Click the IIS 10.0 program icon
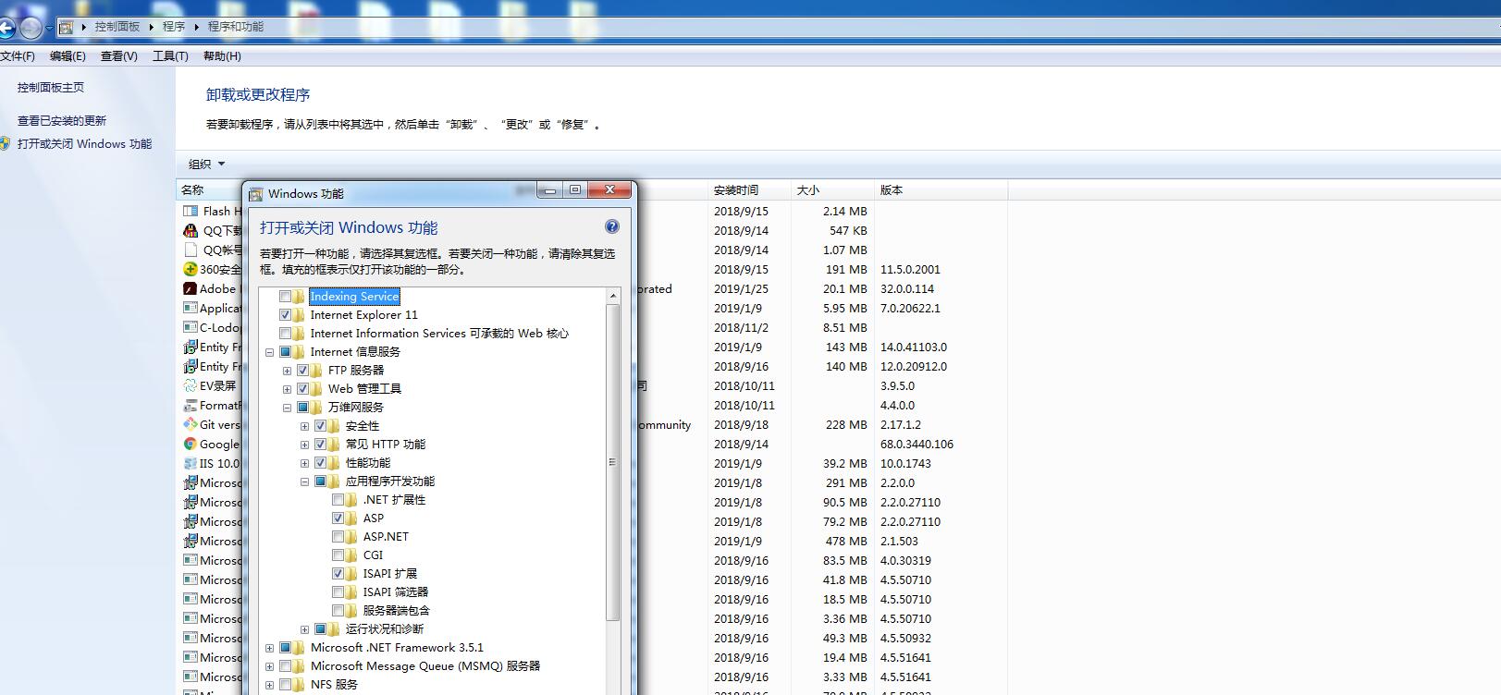This screenshot has height=695, width=1501. coord(191,463)
